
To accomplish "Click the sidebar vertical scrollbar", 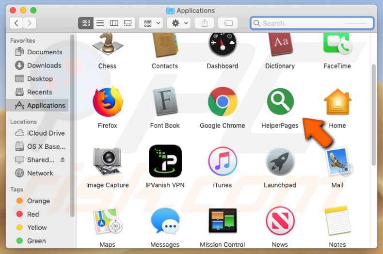I will tap(72, 126).
